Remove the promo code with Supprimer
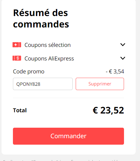Image resolution: width=140 pixels, height=161 pixels. click(x=100, y=84)
